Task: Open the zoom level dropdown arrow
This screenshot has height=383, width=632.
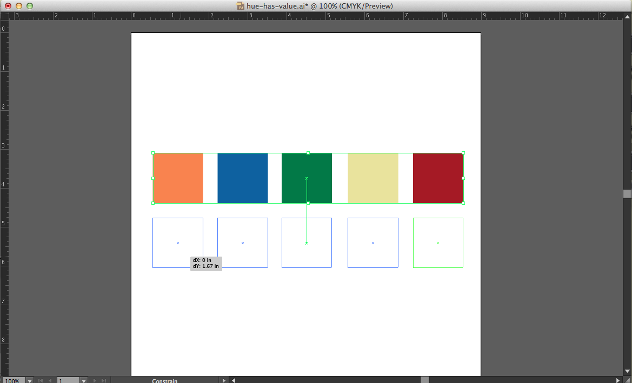Action: [x=30, y=380]
